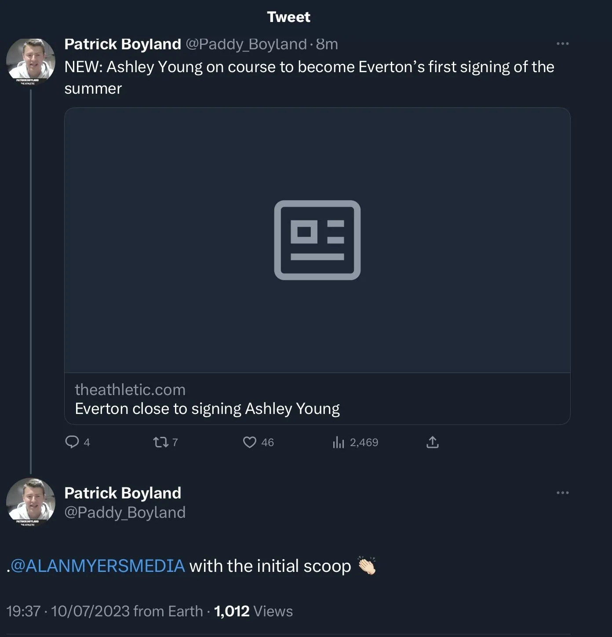The width and height of the screenshot is (612, 637).
Task: Open Patrick Boyland name on first tweet
Action: point(123,44)
